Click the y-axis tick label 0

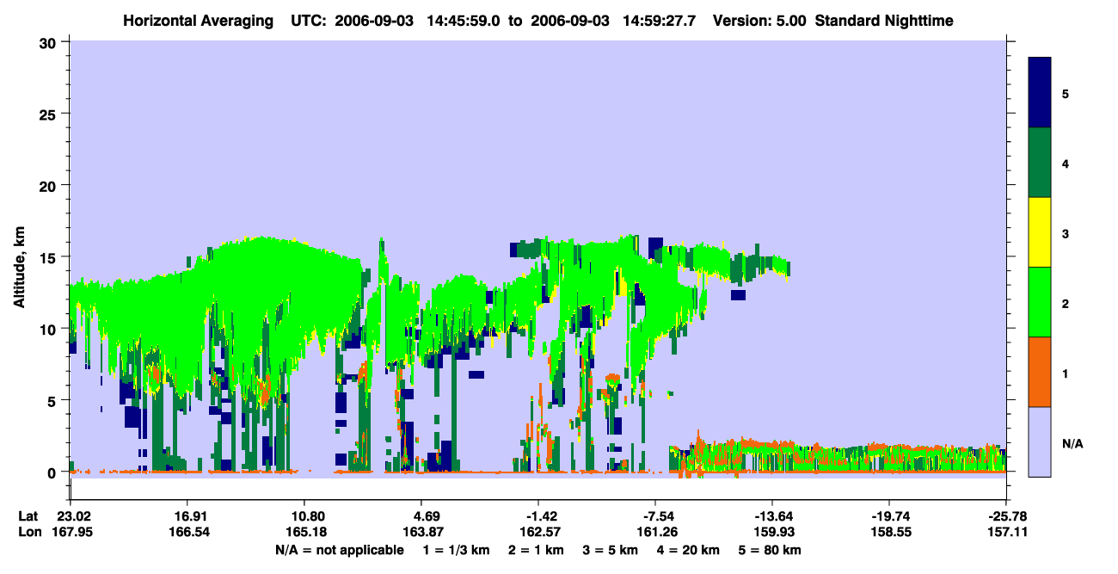[54, 472]
